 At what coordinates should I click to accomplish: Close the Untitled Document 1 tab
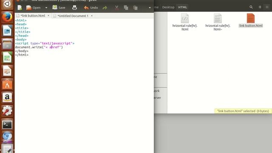(92, 16)
